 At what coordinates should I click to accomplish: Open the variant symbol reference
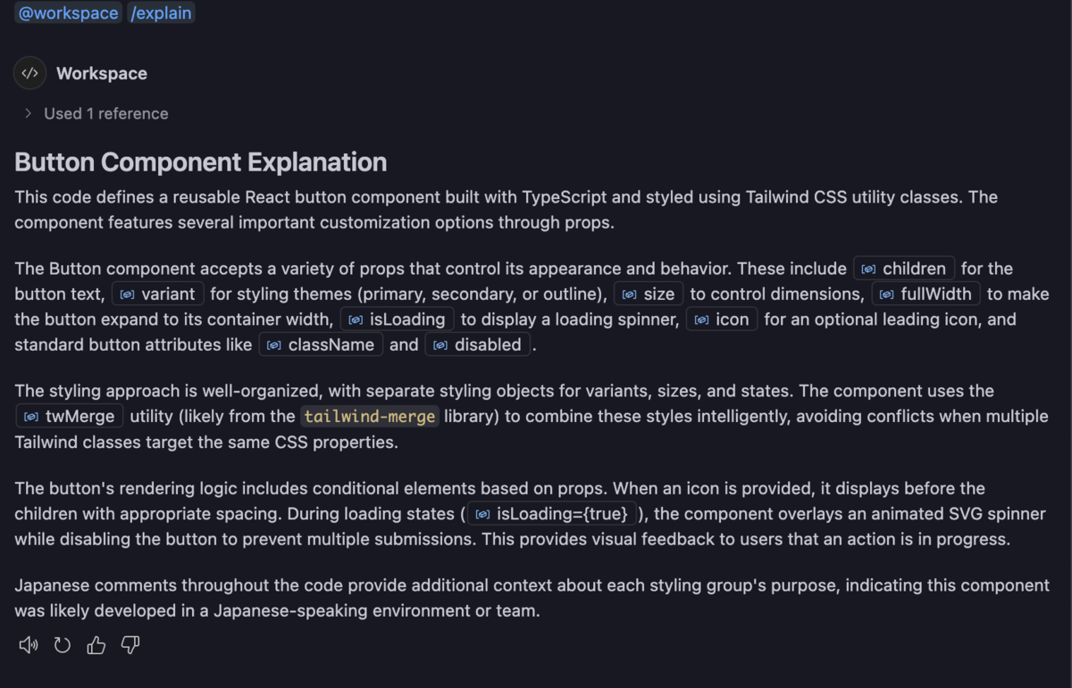pos(158,294)
